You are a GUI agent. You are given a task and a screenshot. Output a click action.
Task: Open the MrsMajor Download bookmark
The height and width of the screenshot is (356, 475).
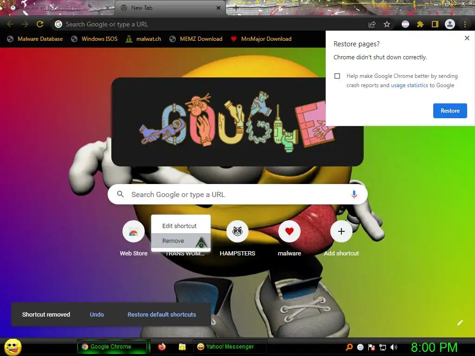tap(261, 39)
